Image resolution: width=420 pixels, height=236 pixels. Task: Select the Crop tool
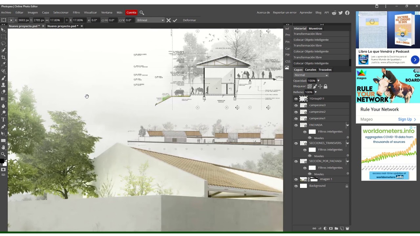click(x=3, y=57)
